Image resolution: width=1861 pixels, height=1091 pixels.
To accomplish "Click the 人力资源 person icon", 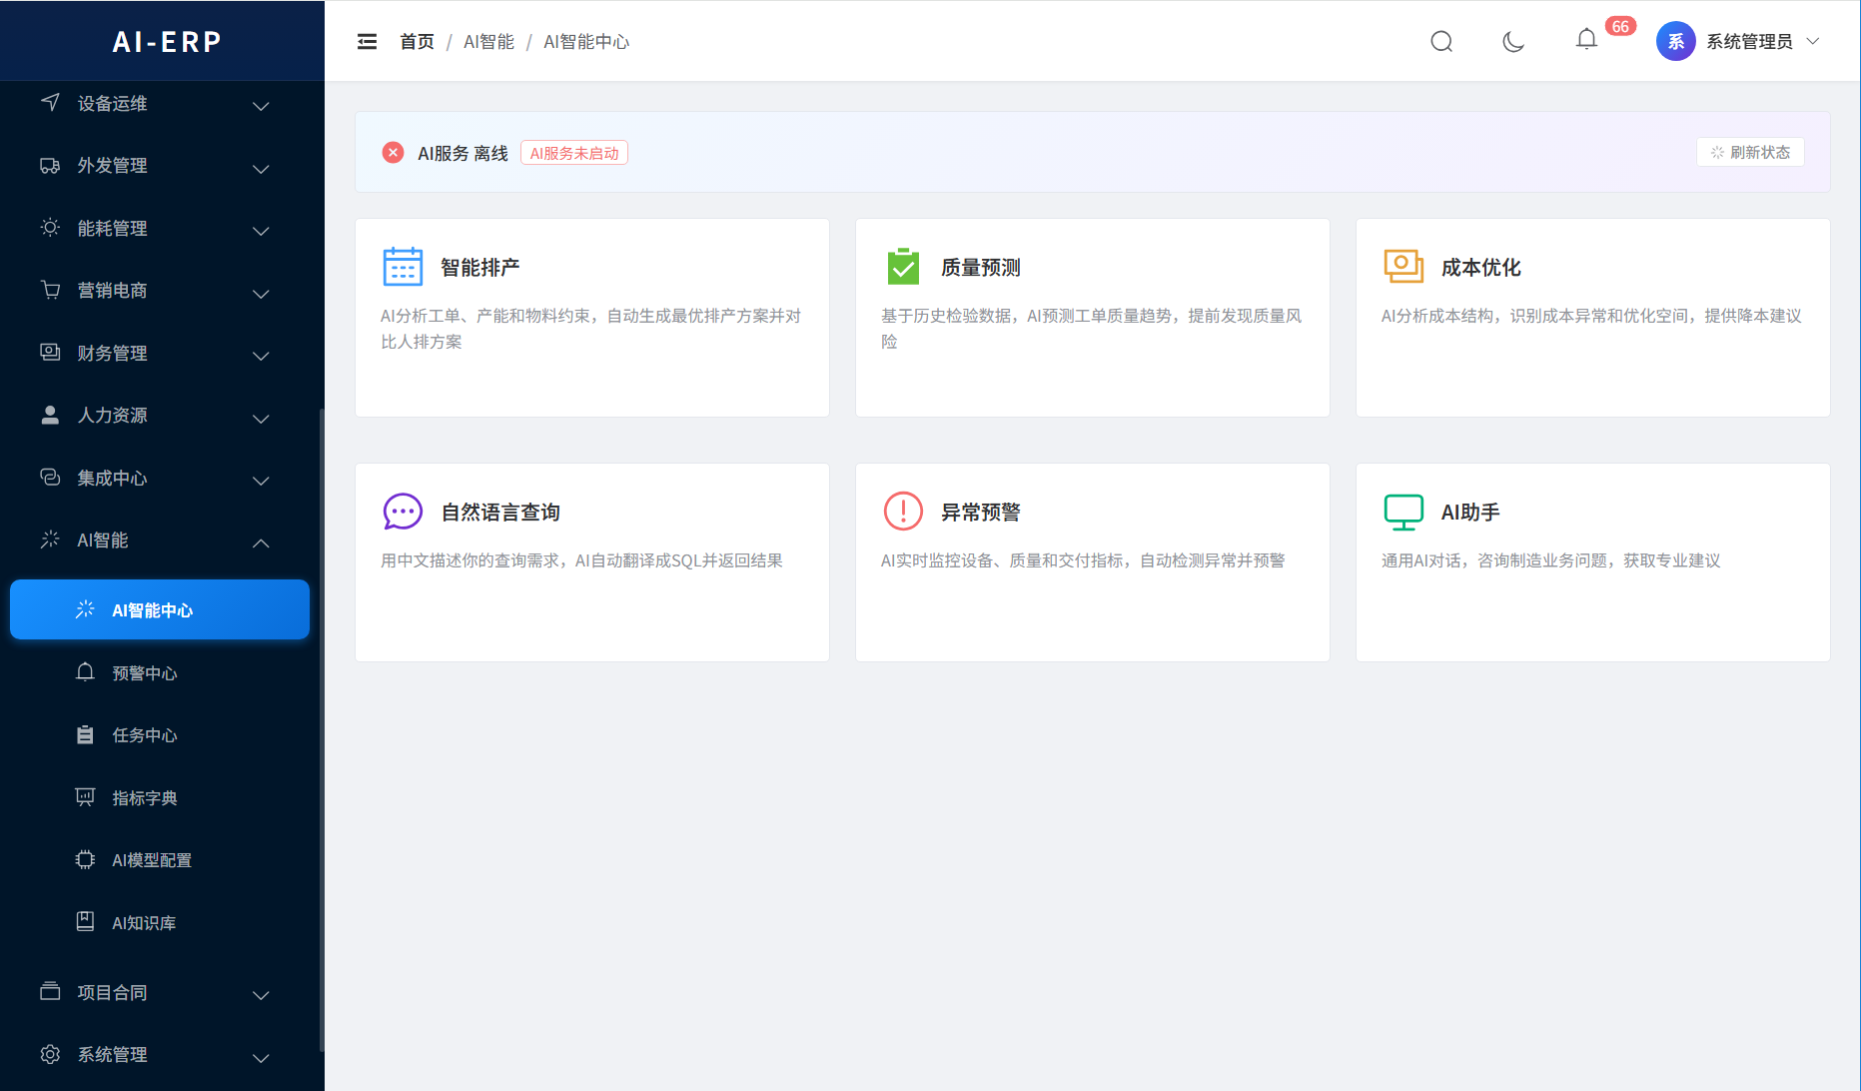I will (50, 415).
